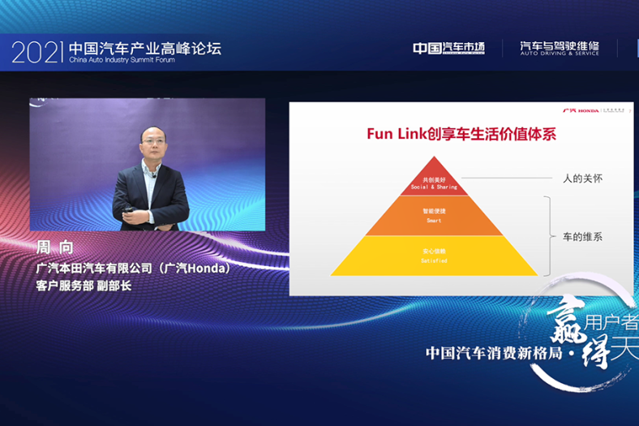Click the 中国汽车消费新格局 caption text
This screenshot has height=426, width=639.
494,353
